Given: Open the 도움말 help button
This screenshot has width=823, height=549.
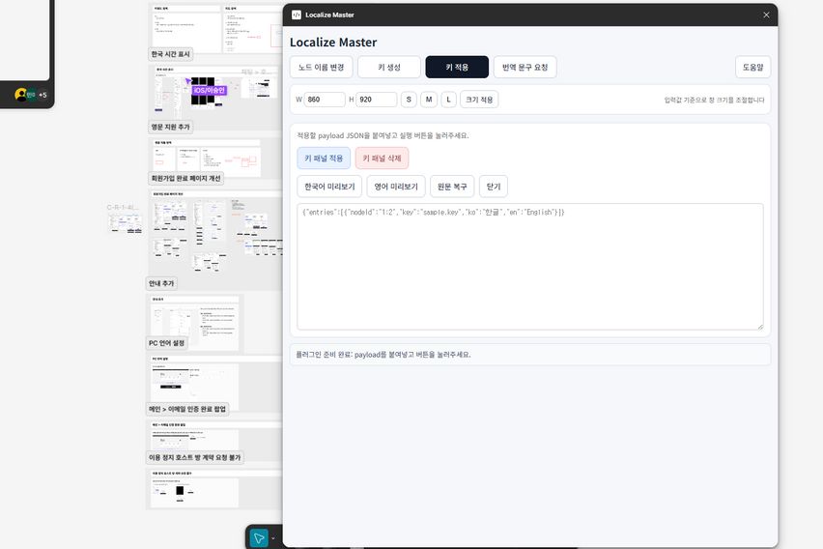Looking at the screenshot, I should (752, 68).
